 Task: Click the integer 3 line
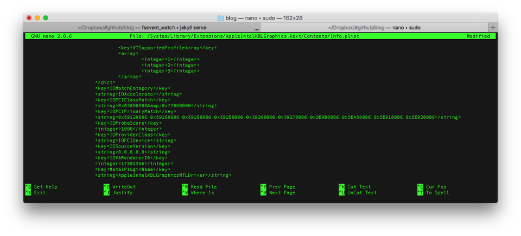click(171, 71)
